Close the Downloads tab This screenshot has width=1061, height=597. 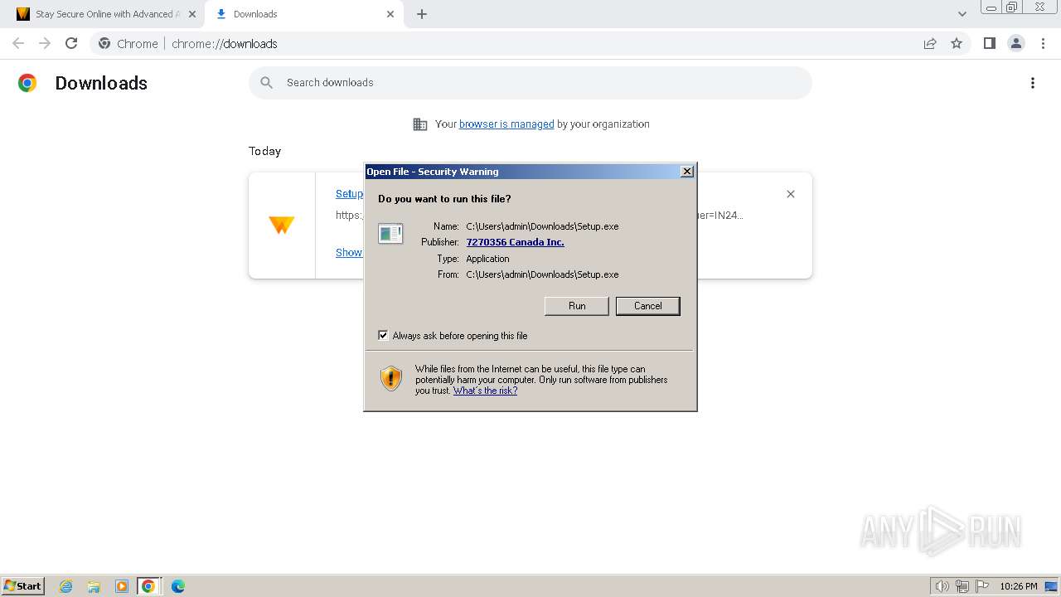[390, 14]
